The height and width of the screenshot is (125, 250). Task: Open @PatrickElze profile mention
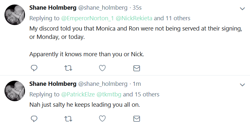78,94
